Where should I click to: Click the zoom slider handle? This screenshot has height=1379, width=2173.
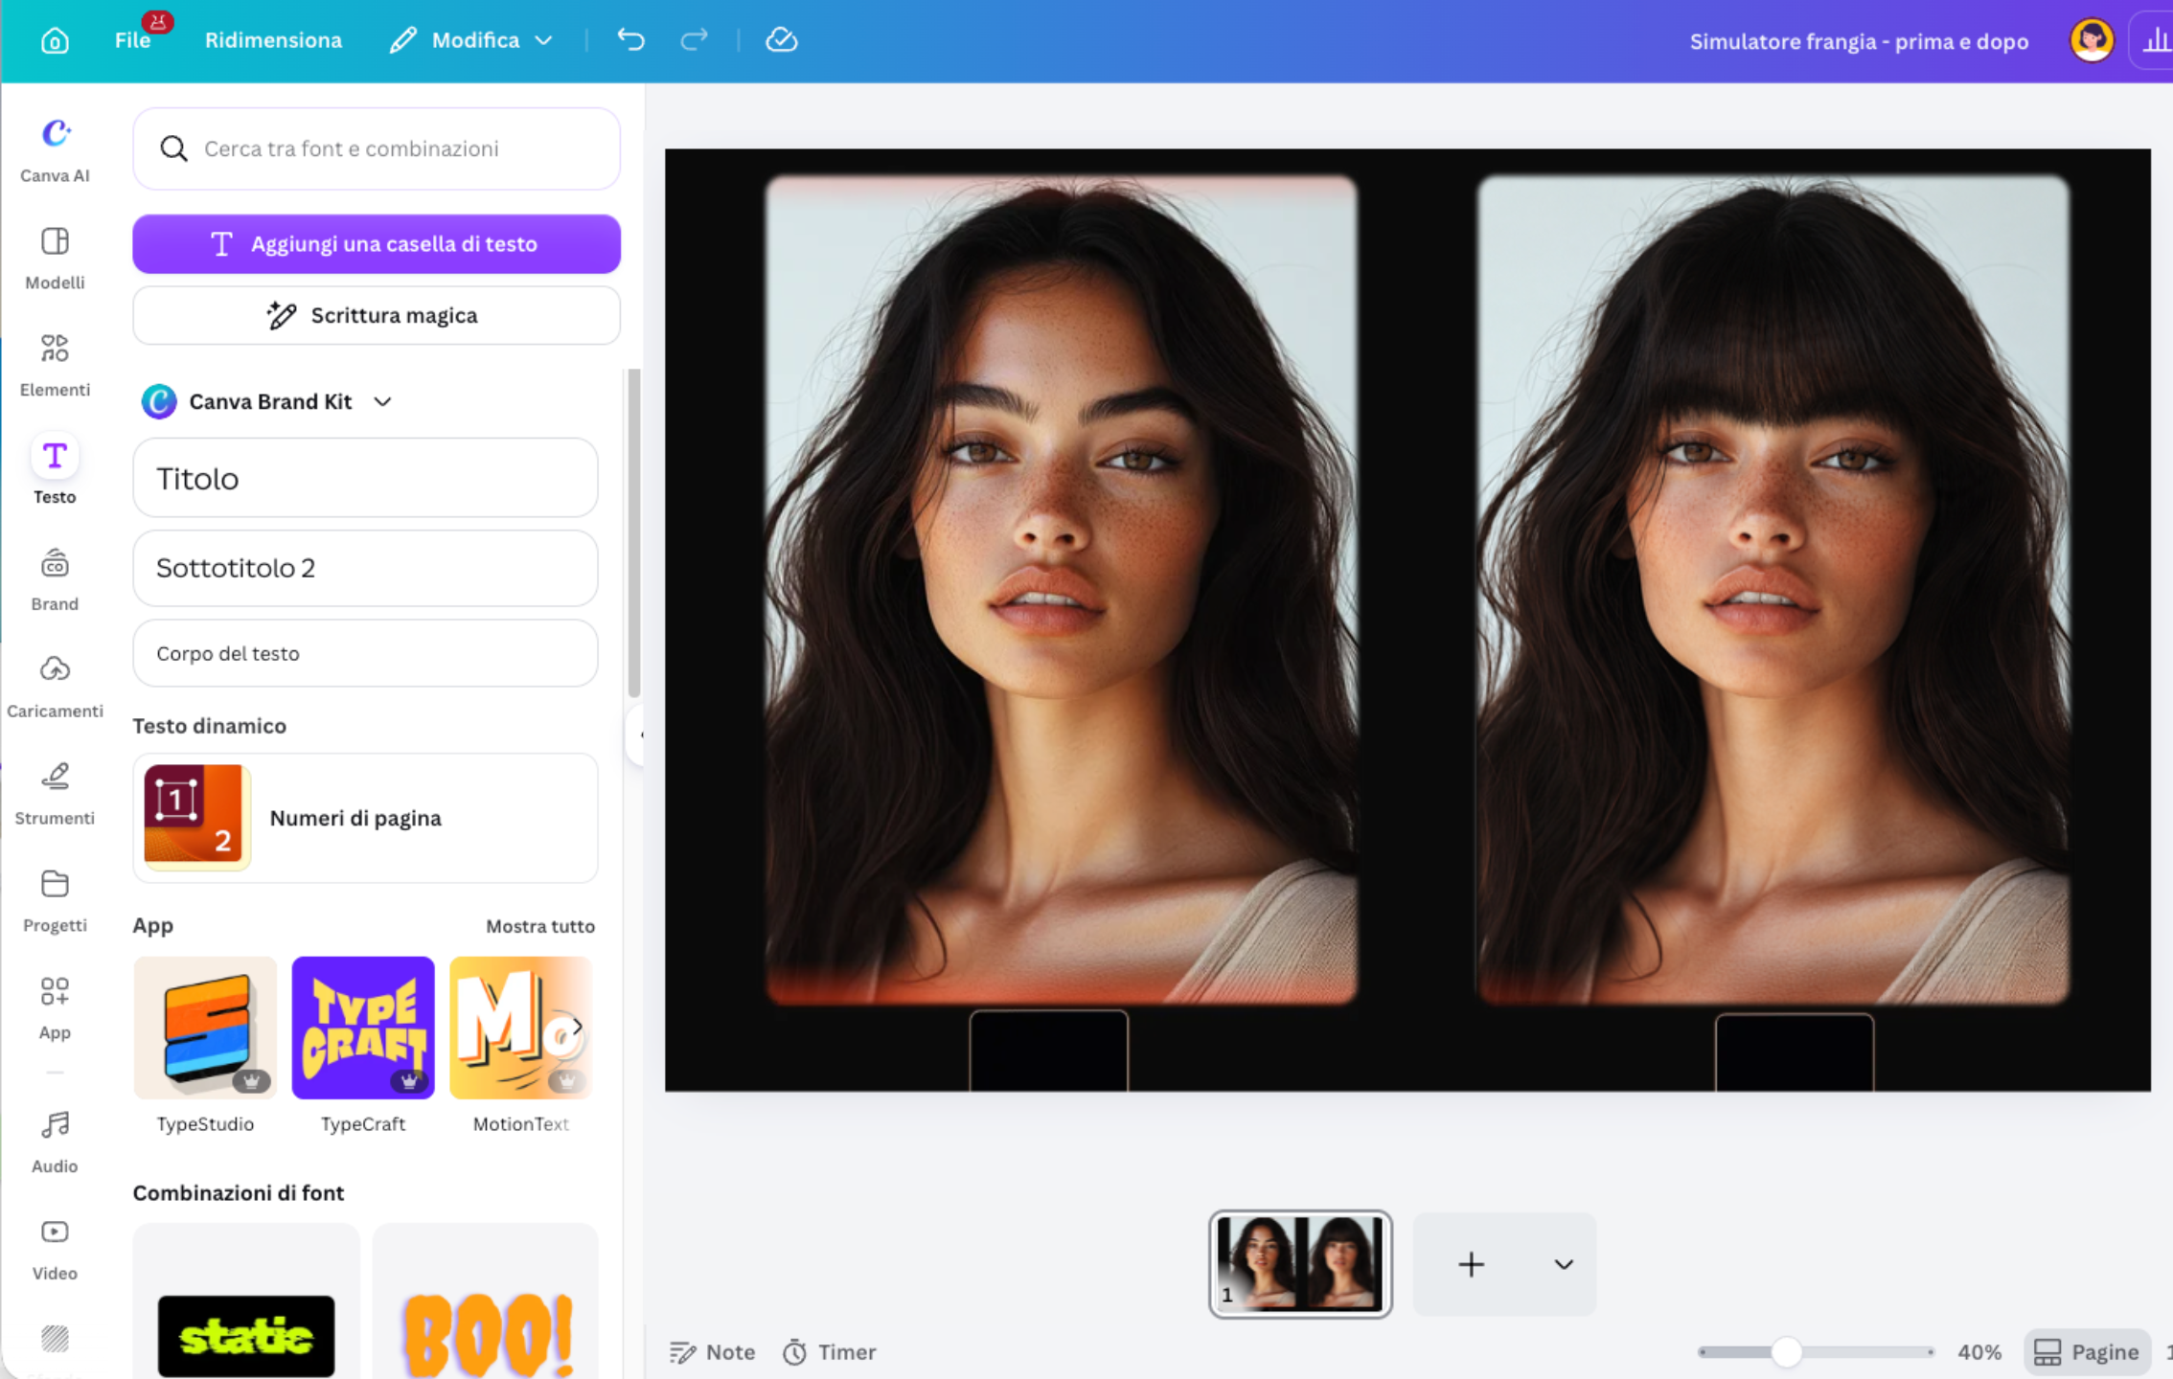pyautogui.click(x=1786, y=1352)
